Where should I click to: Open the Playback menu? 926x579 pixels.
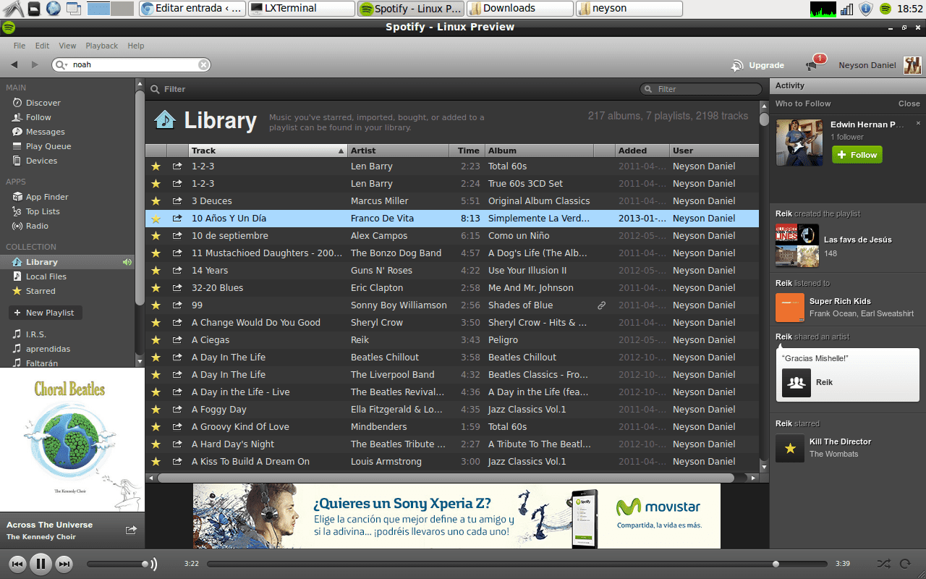pyautogui.click(x=102, y=46)
